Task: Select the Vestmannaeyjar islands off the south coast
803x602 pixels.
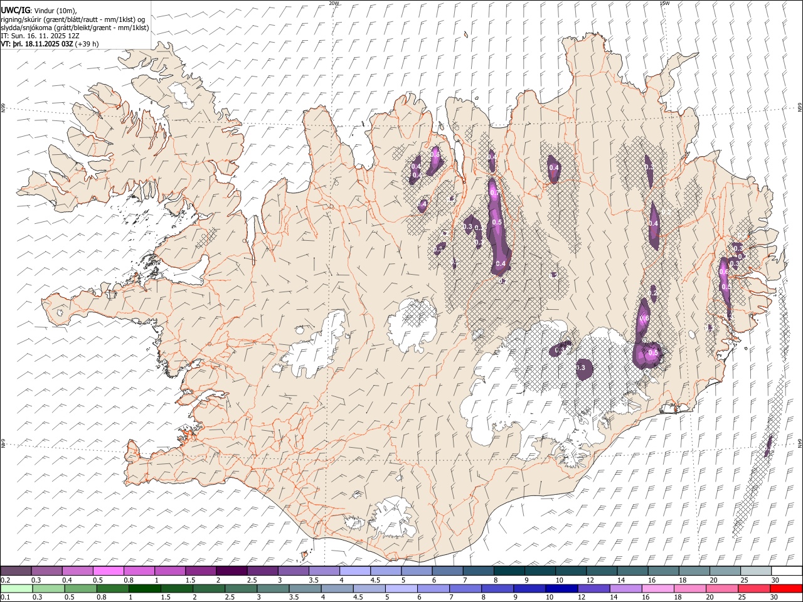Action: (306, 555)
